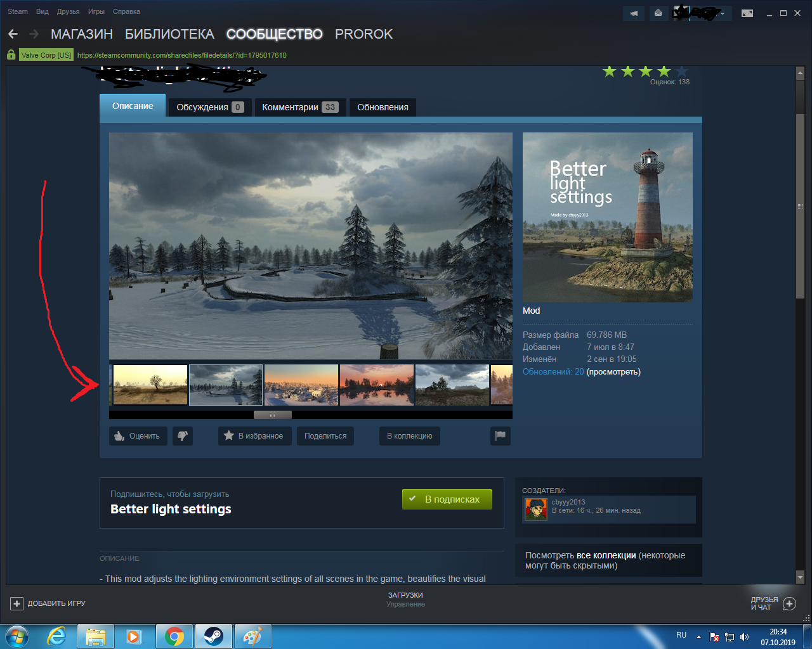This screenshot has width=812, height=649.
Task: Open Paint from taskbar
Action: pyautogui.click(x=252, y=636)
